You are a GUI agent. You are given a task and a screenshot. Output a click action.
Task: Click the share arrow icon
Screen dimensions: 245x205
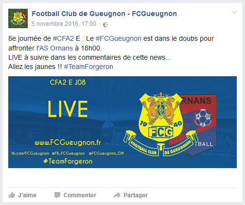pyautogui.click(x=117, y=195)
